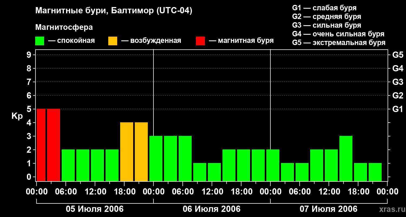Click the first red bar on 05 July, 00:00–03:00

(41, 145)
